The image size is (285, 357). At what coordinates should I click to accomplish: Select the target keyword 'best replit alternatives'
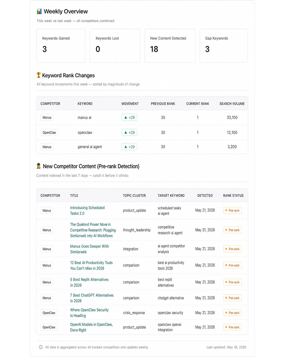(166, 282)
